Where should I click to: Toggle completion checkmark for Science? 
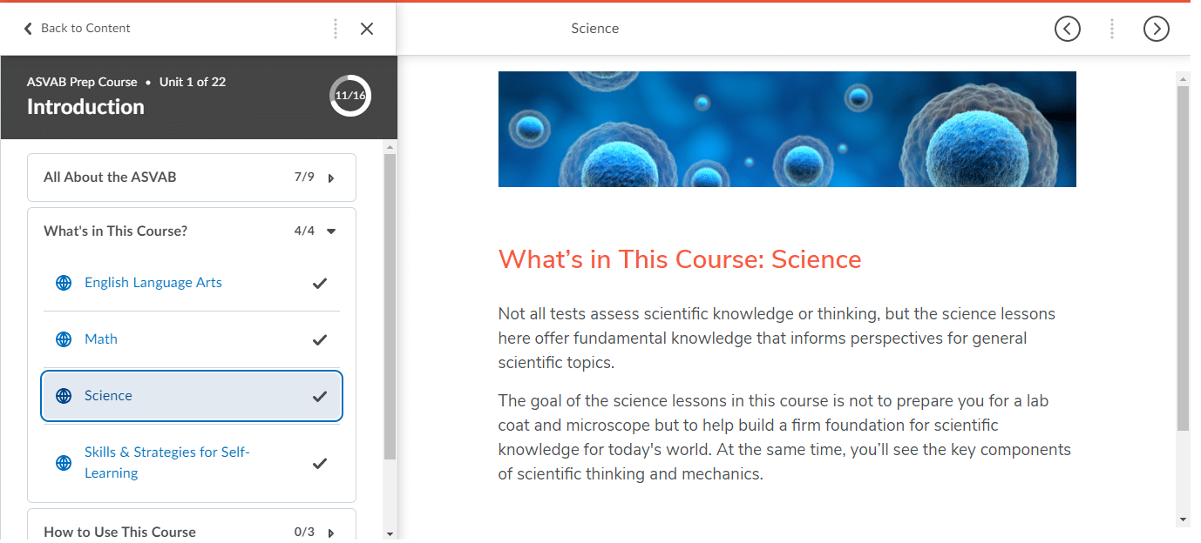[320, 396]
